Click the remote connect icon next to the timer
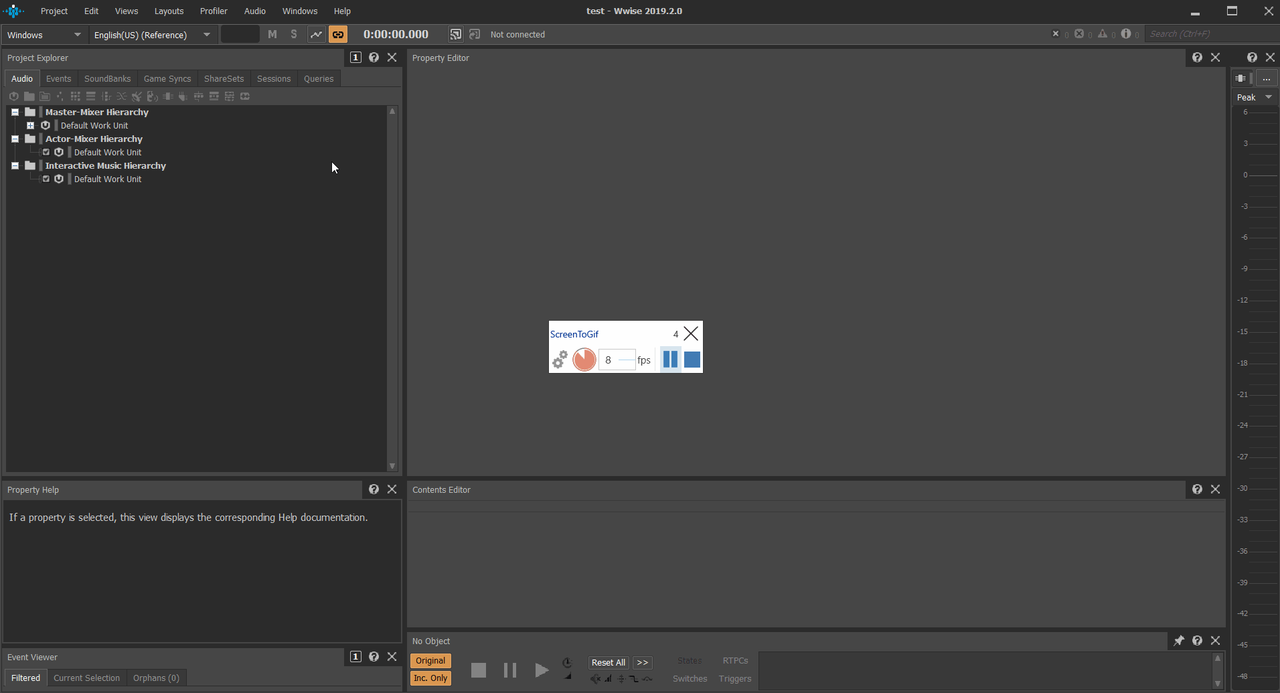This screenshot has width=1280, height=693. click(x=455, y=34)
